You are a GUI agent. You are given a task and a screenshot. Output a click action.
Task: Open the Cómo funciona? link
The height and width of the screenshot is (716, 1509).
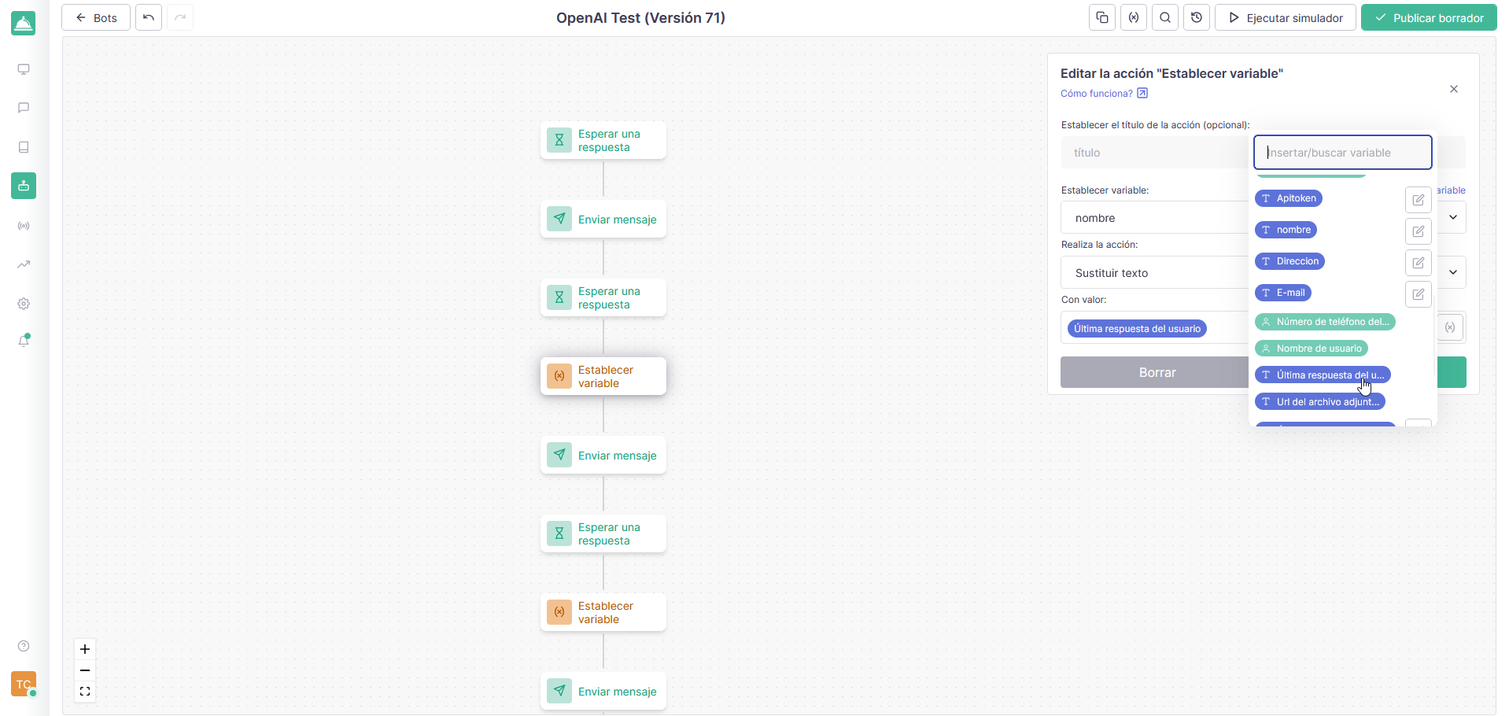(1104, 93)
